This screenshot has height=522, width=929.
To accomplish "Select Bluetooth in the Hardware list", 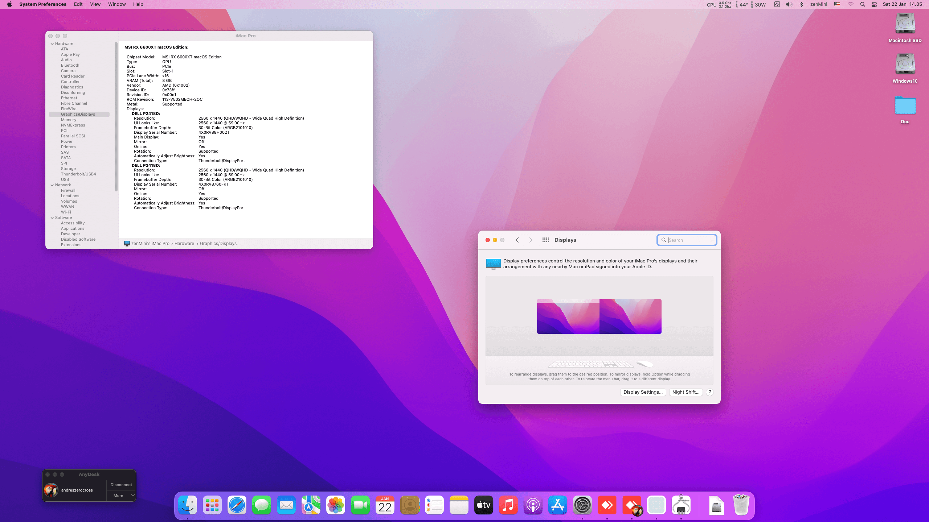I will 70,66.
